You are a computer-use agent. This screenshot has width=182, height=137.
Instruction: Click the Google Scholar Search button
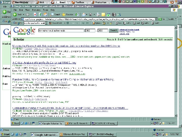(x=113, y=30)
